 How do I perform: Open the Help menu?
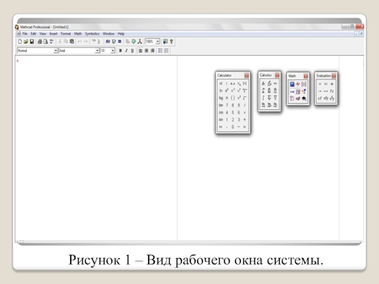point(121,34)
